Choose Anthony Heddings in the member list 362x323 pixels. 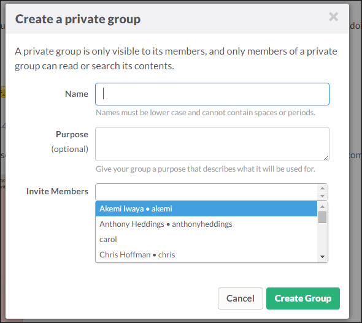coord(206,224)
